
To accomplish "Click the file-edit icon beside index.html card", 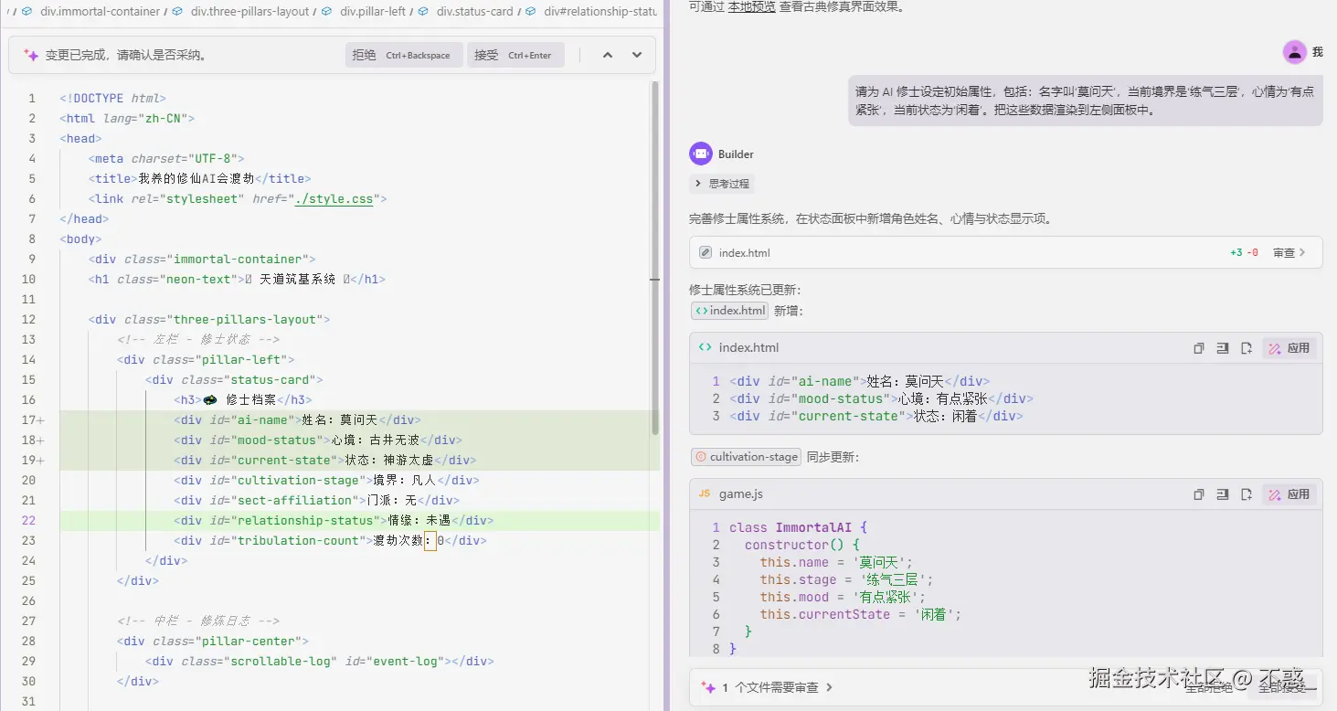I will click(706, 253).
